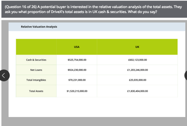Select the 'Total Assets' row label
Image resolution: width=187 pixels, height=126 pixels.
pyautogui.click(x=36, y=91)
